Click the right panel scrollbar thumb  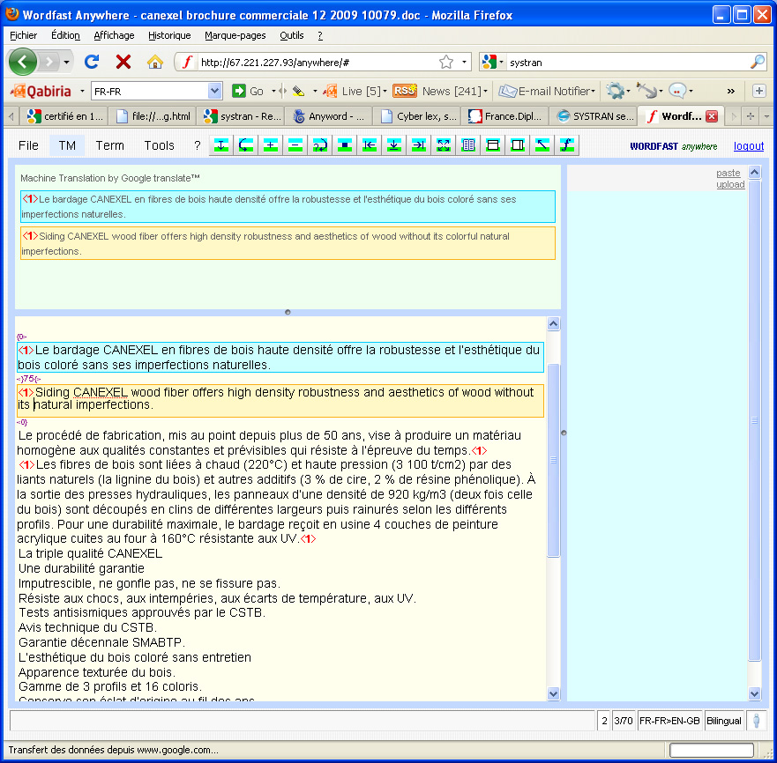pos(754,420)
